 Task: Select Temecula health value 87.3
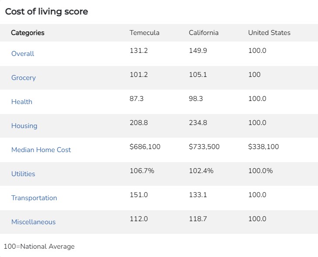click(x=137, y=98)
